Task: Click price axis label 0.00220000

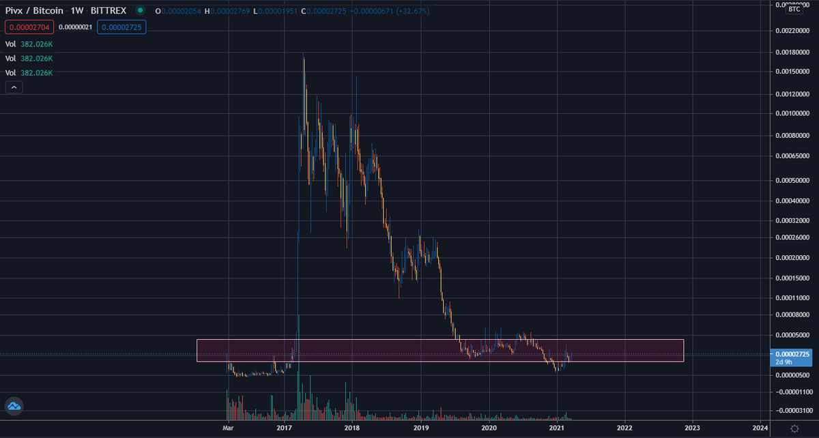Action: [794, 31]
